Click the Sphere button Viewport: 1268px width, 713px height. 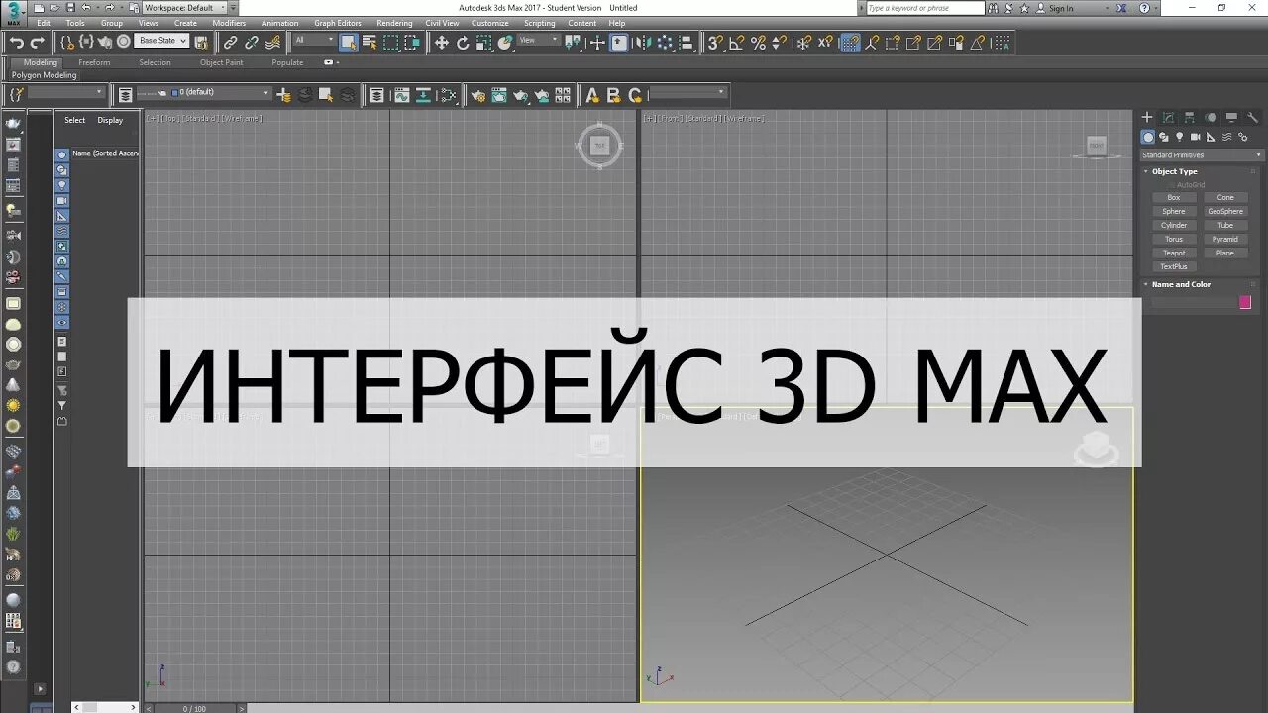(x=1174, y=211)
